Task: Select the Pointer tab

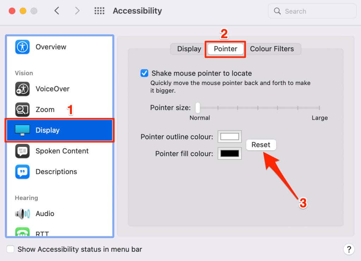Action: tap(225, 49)
